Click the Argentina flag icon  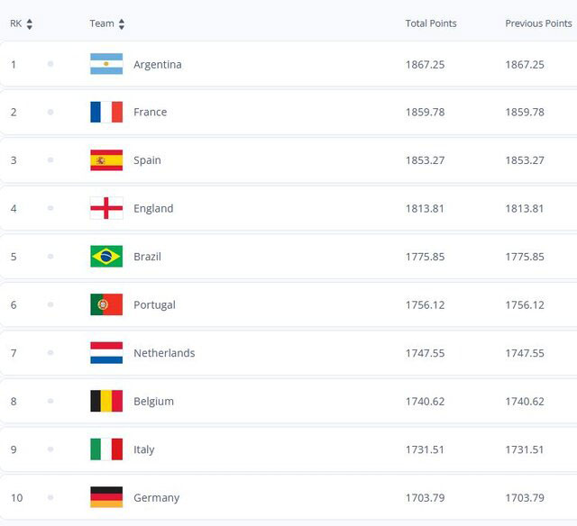106,64
